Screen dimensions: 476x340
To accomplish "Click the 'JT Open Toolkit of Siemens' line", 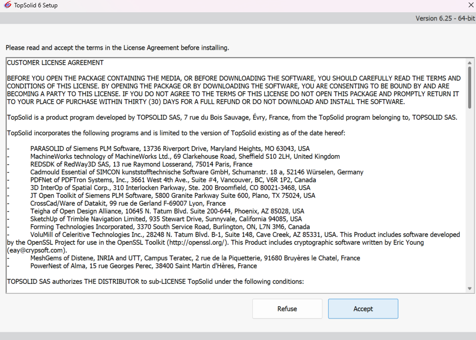I will click(173, 195).
